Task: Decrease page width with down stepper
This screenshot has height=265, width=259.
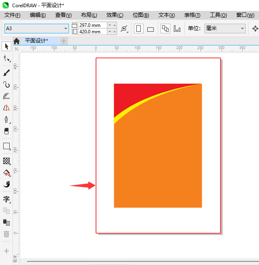Action: (x=110, y=25)
